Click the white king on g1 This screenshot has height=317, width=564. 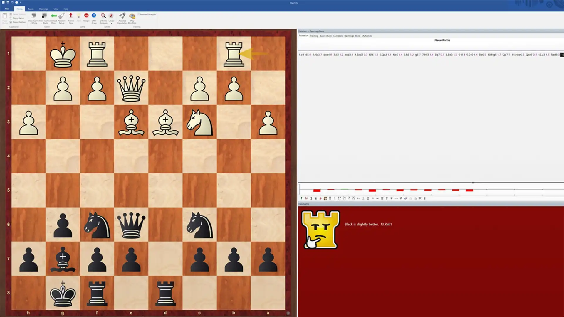(x=63, y=55)
